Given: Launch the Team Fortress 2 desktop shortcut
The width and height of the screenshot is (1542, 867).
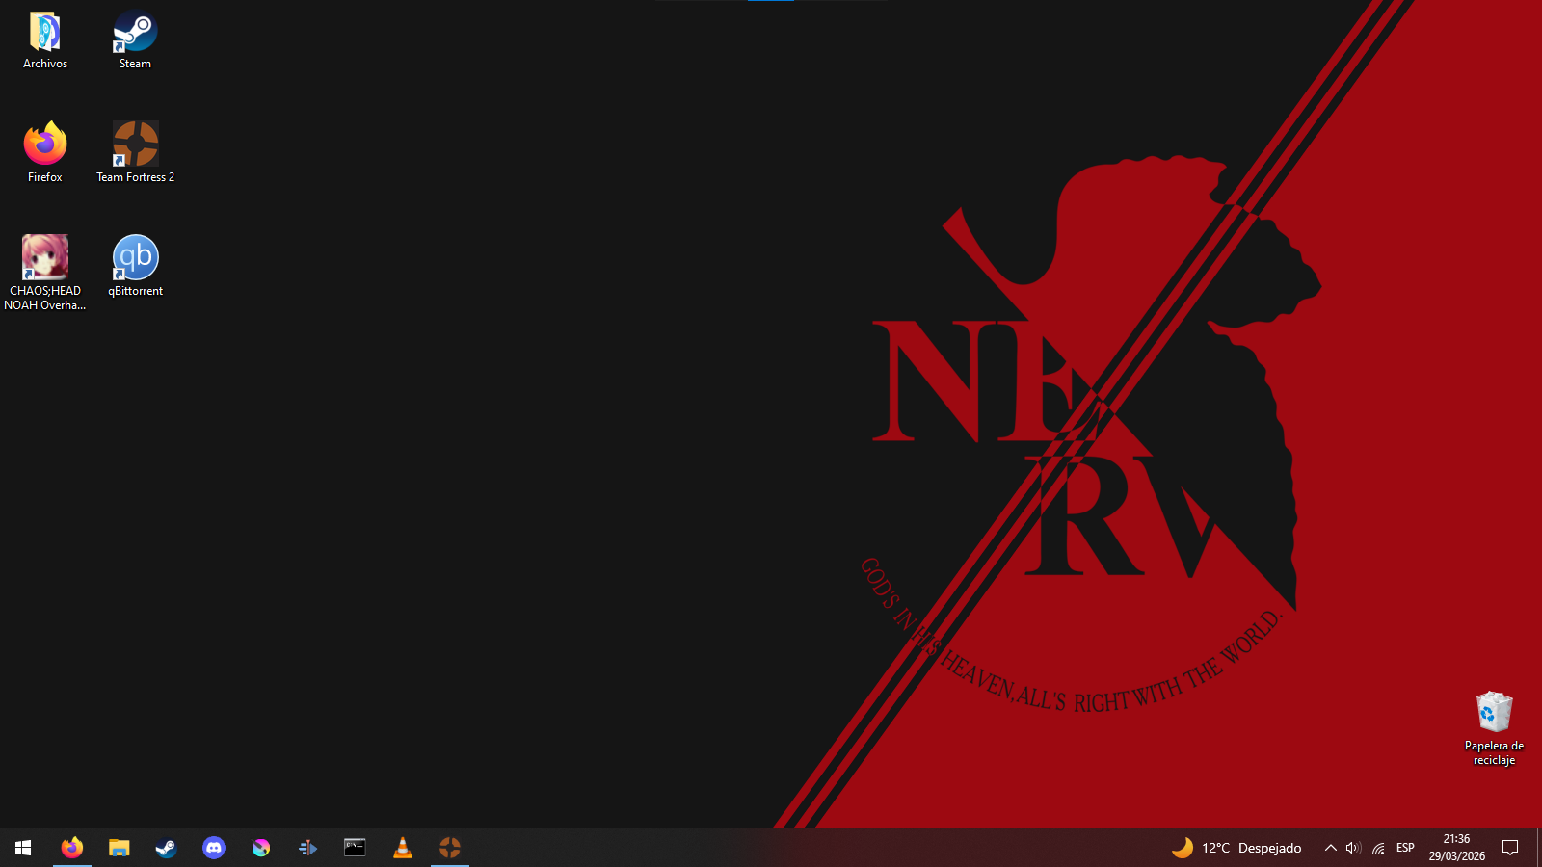Looking at the screenshot, I should 135,153.
